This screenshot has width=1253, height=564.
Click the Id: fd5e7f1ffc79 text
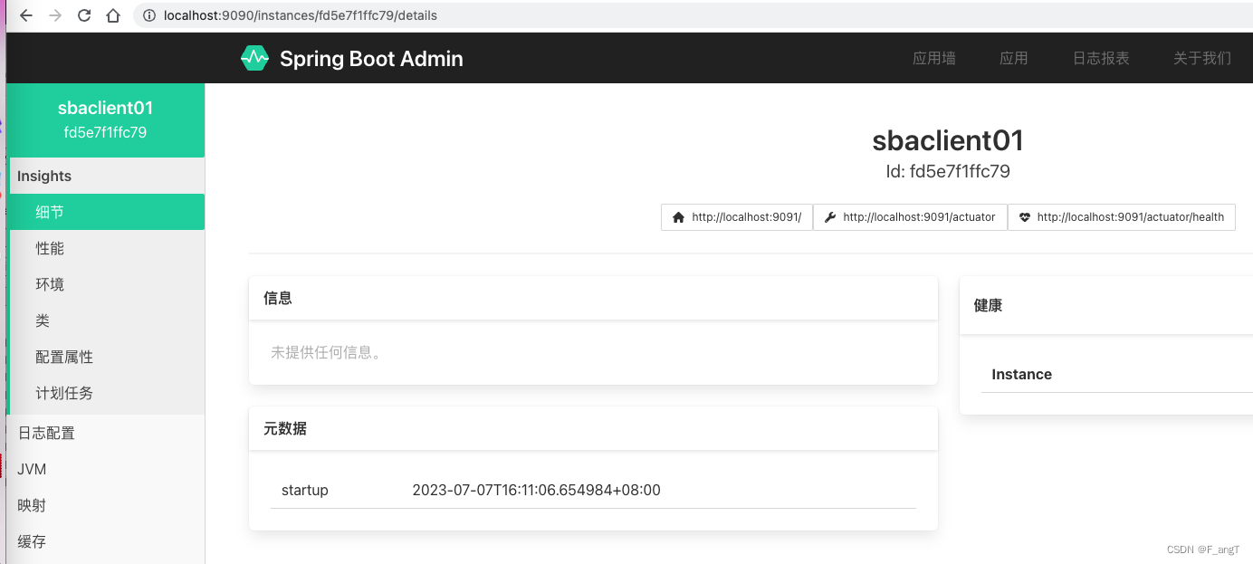(x=948, y=171)
